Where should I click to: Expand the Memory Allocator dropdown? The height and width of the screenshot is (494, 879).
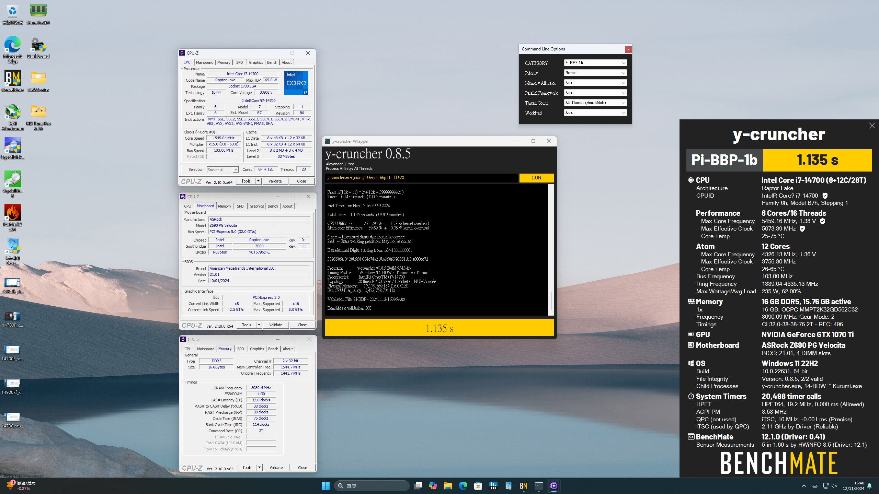[x=595, y=83]
